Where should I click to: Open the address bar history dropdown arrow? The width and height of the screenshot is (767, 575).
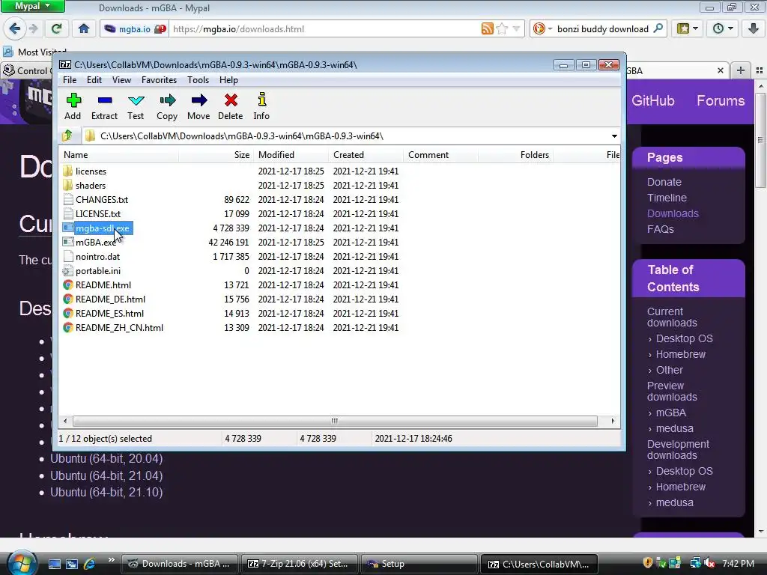point(517,29)
